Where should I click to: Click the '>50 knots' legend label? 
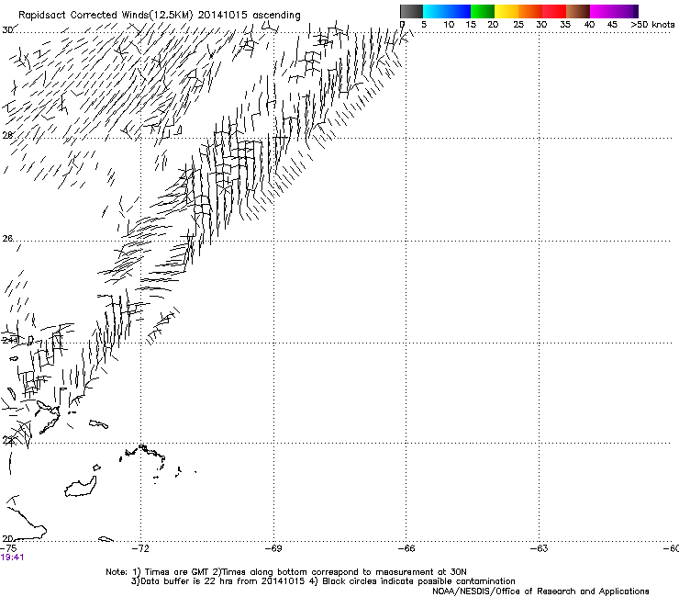click(x=652, y=24)
